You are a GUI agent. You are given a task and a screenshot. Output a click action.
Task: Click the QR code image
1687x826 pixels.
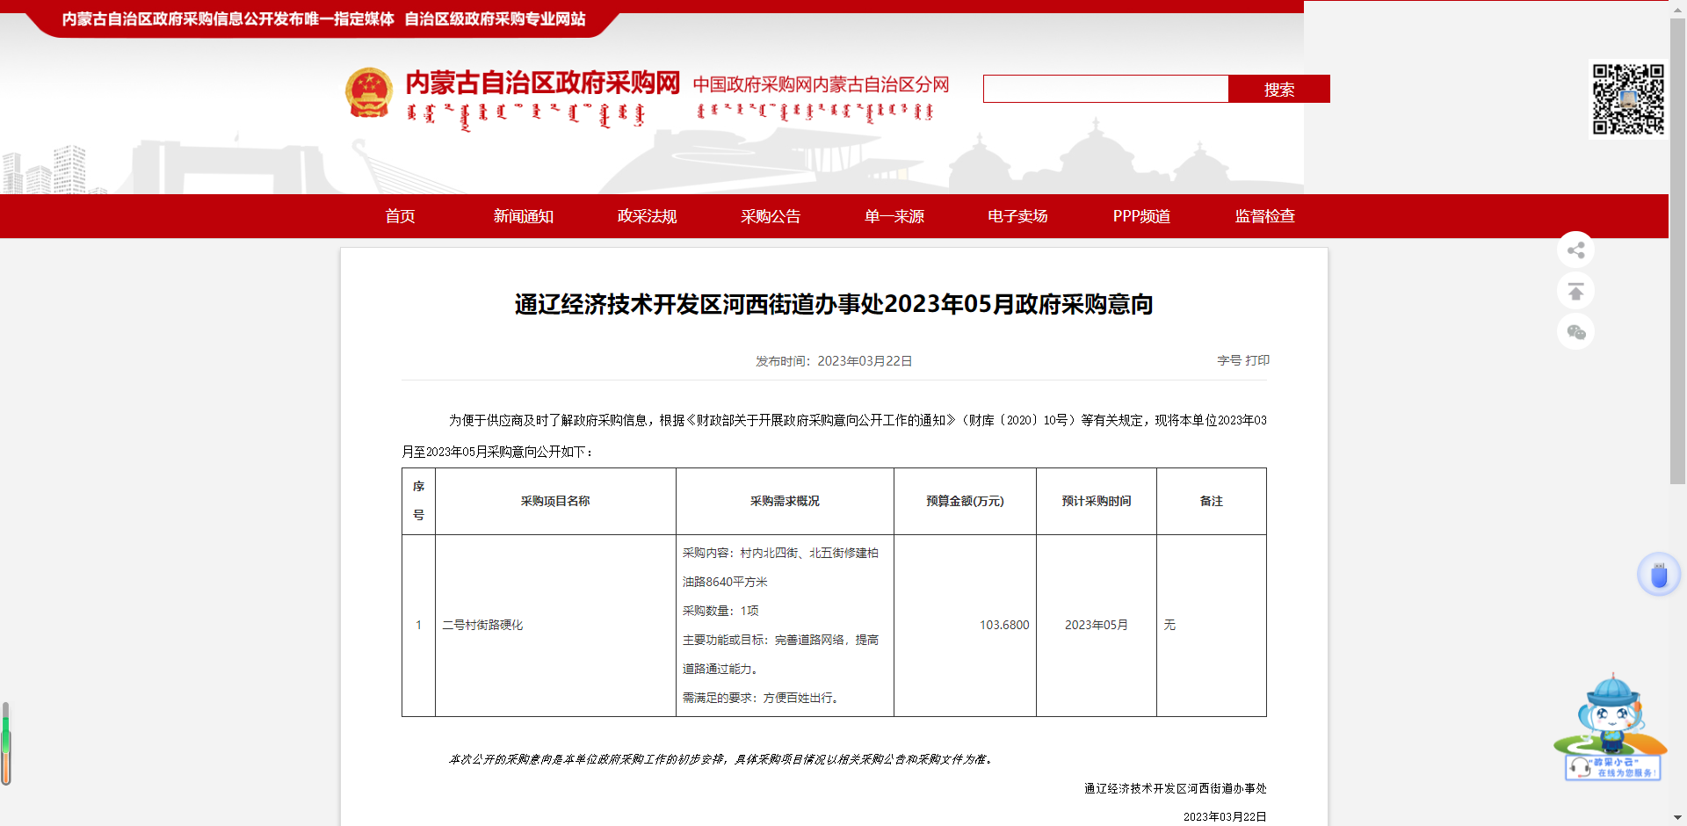point(1628,98)
